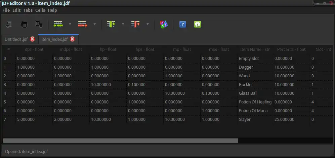
Task: Click the 'mdps - float' column header
Action: pos(71,50)
